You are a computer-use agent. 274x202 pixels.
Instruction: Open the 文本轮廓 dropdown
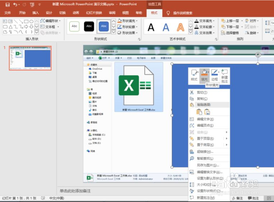click(204, 27)
